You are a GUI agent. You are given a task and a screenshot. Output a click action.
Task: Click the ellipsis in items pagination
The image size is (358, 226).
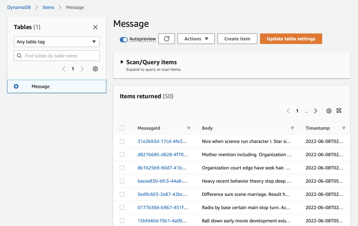point(307,111)
